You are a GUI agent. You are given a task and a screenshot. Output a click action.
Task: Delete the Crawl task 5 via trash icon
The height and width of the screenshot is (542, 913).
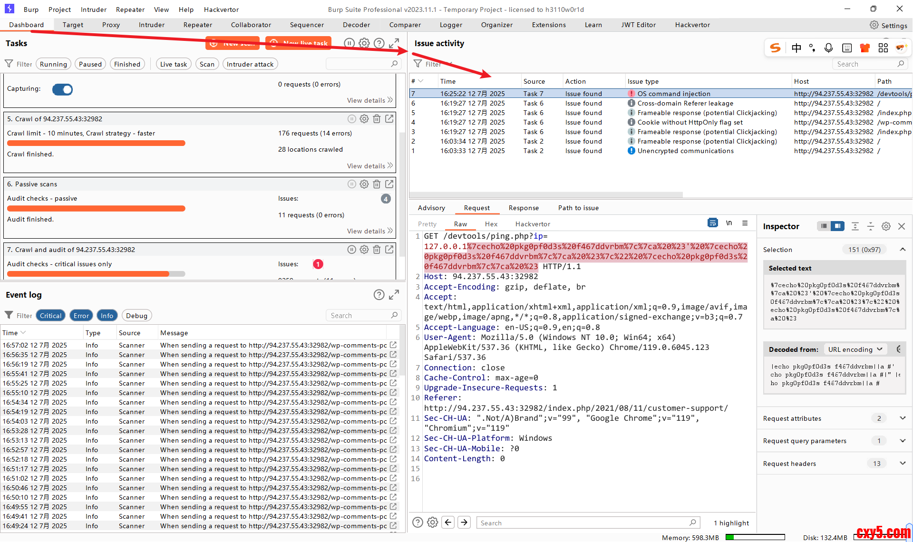377,119
